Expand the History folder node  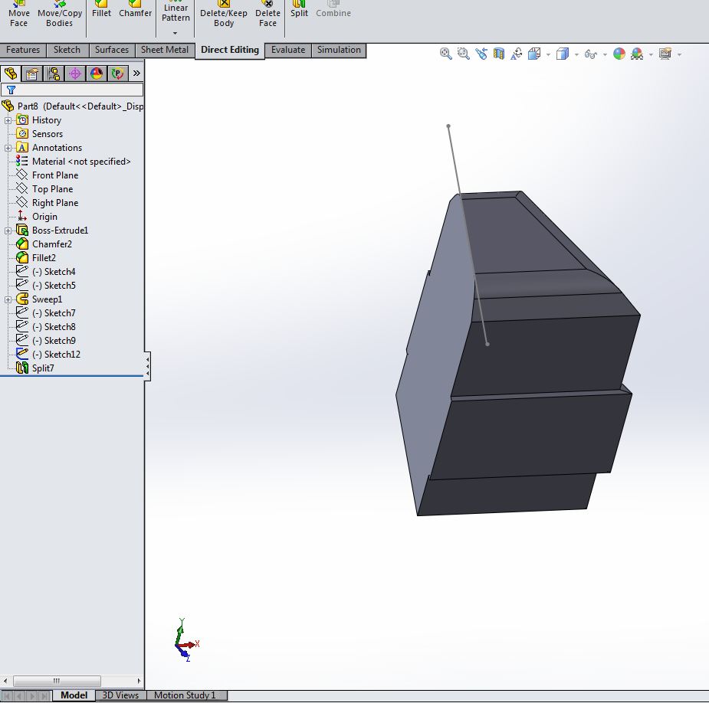8,120
